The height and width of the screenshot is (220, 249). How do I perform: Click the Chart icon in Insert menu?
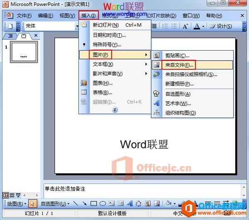(x=84, y=83)
